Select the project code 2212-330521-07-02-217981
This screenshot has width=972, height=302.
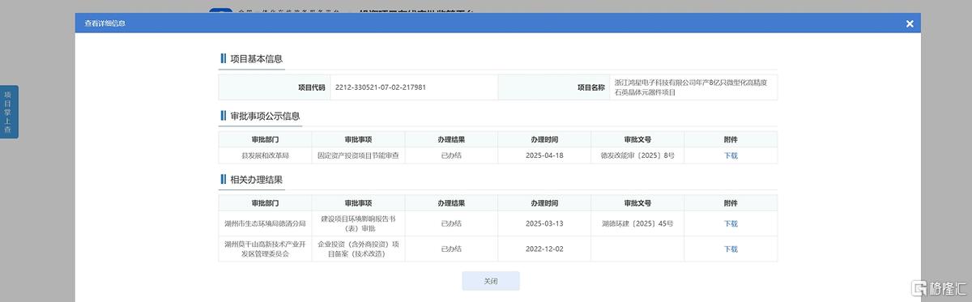coord(381,87)
